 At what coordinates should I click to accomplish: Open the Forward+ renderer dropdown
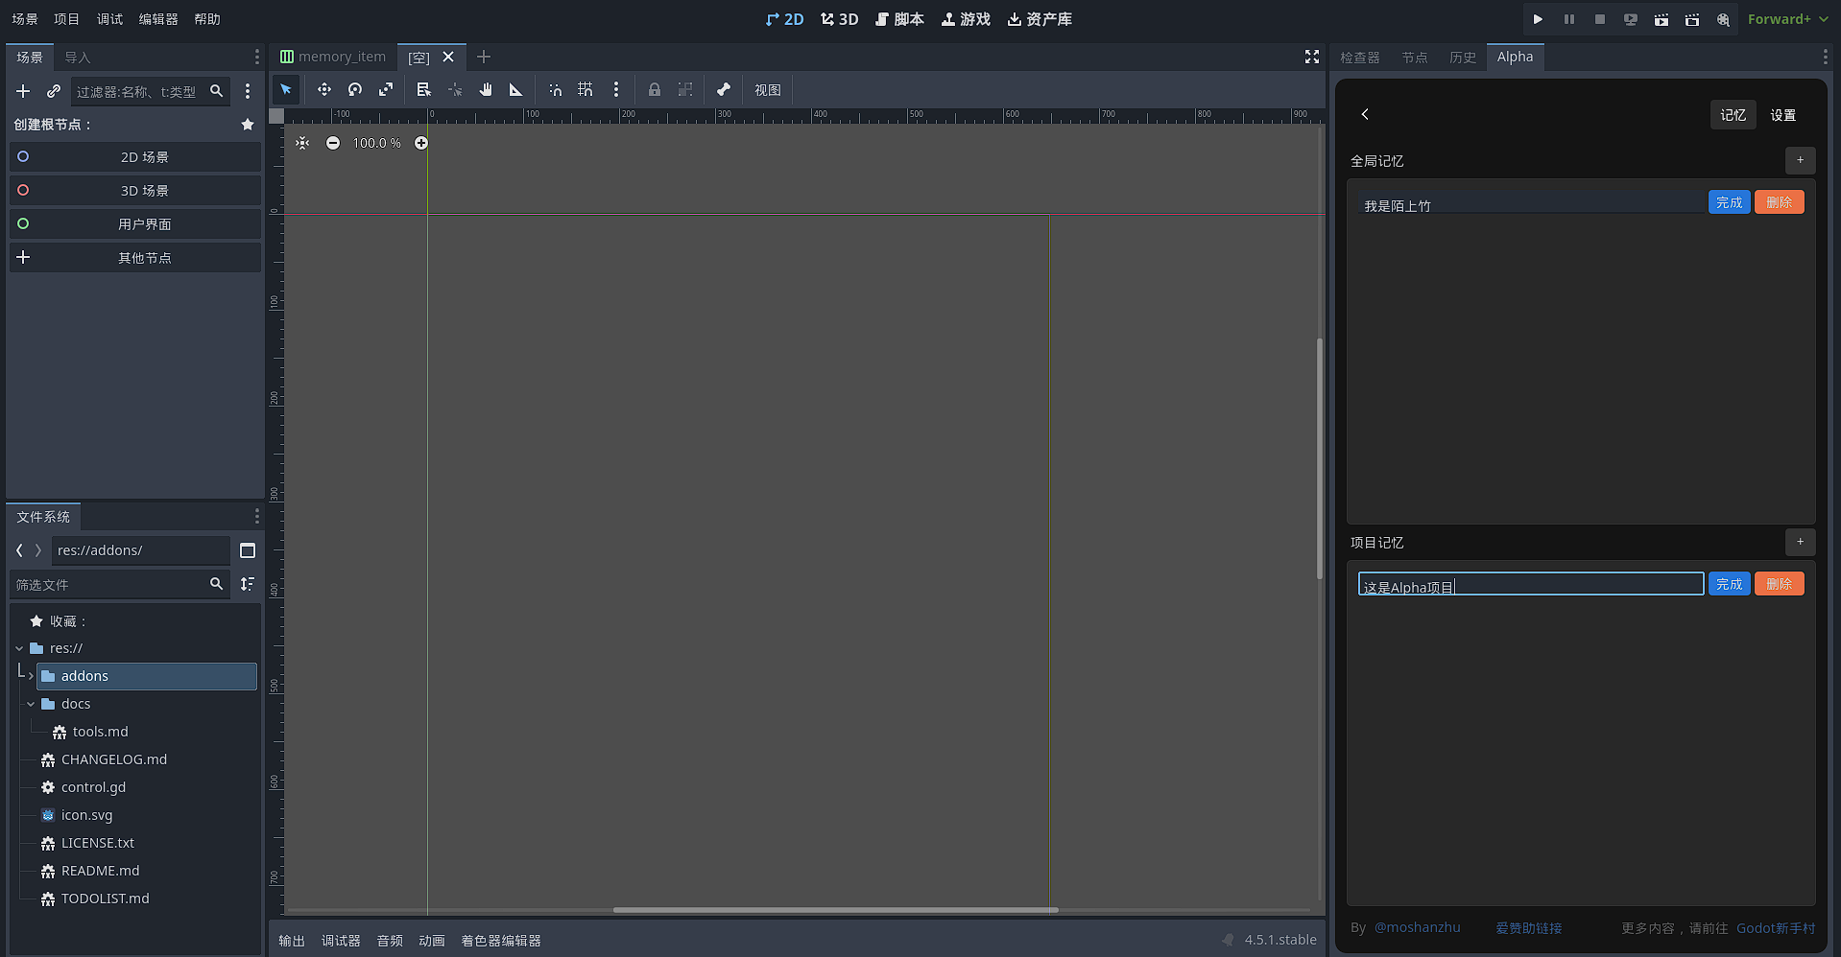1787,19
